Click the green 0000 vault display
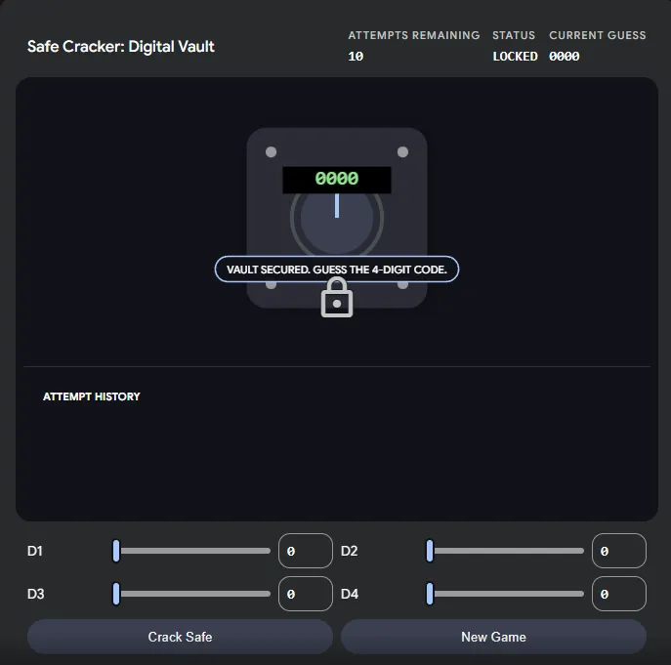 point(337,180)
